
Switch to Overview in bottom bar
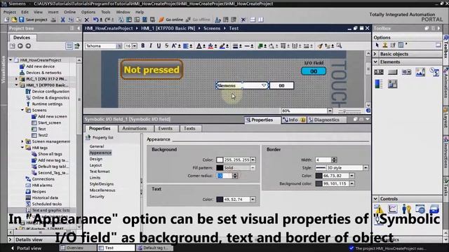point(78,248)
